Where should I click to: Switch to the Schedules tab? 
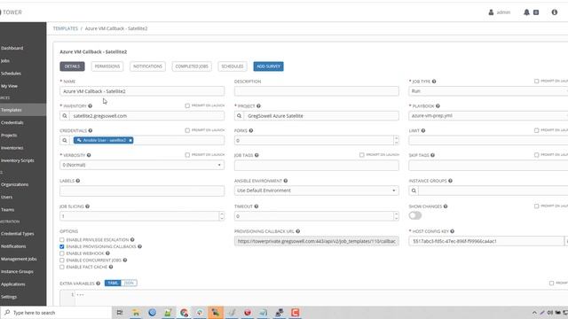pos(233,66)
